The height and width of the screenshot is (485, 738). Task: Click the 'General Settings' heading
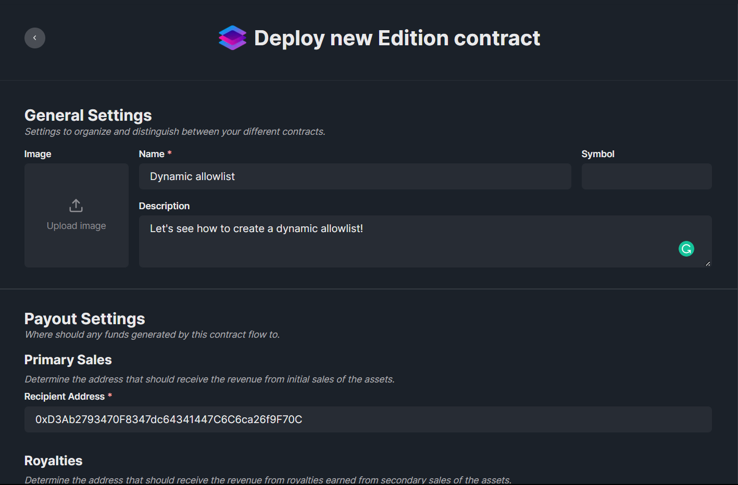88,115
